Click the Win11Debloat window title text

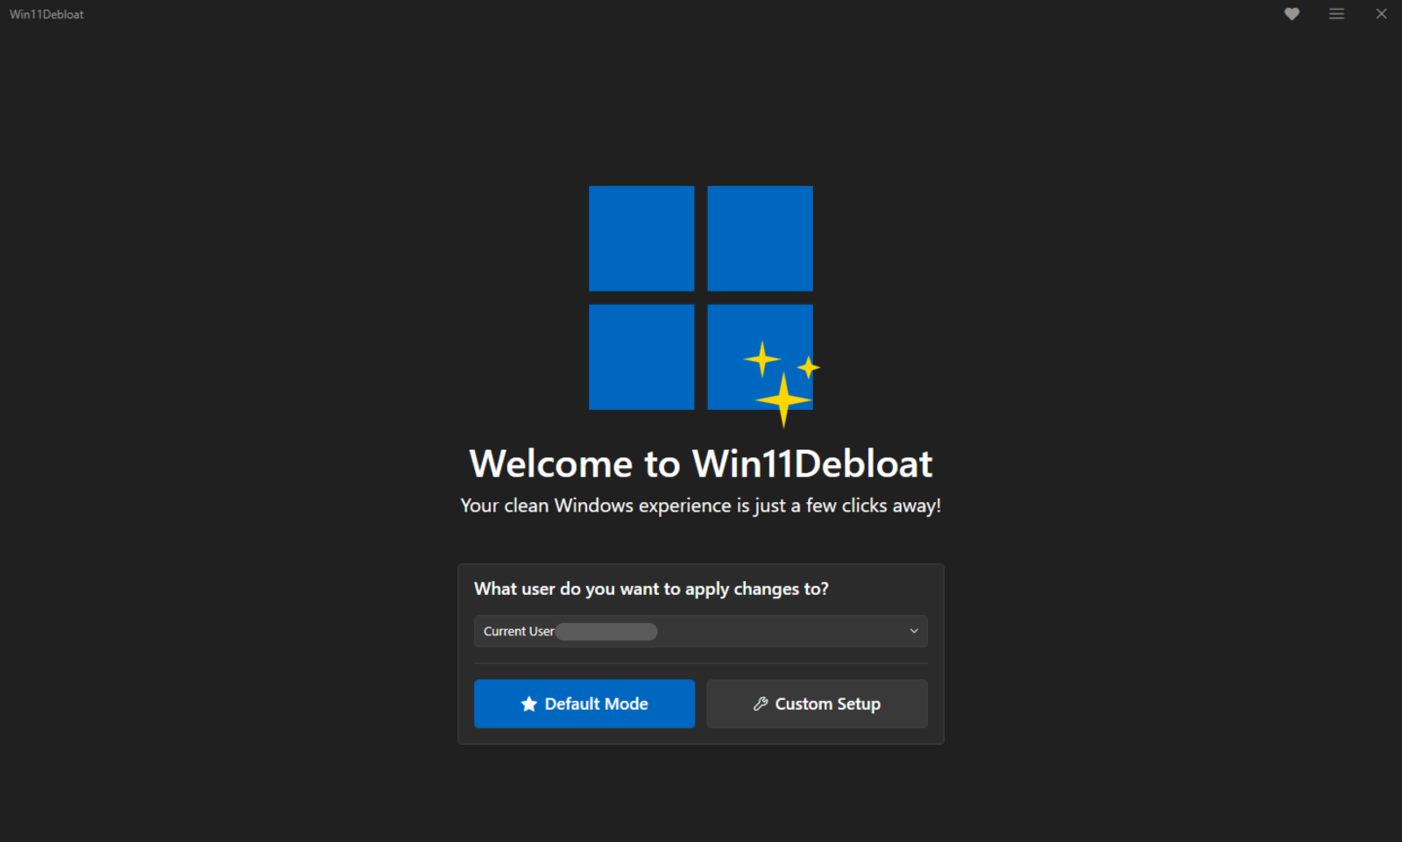coord(46,14)
